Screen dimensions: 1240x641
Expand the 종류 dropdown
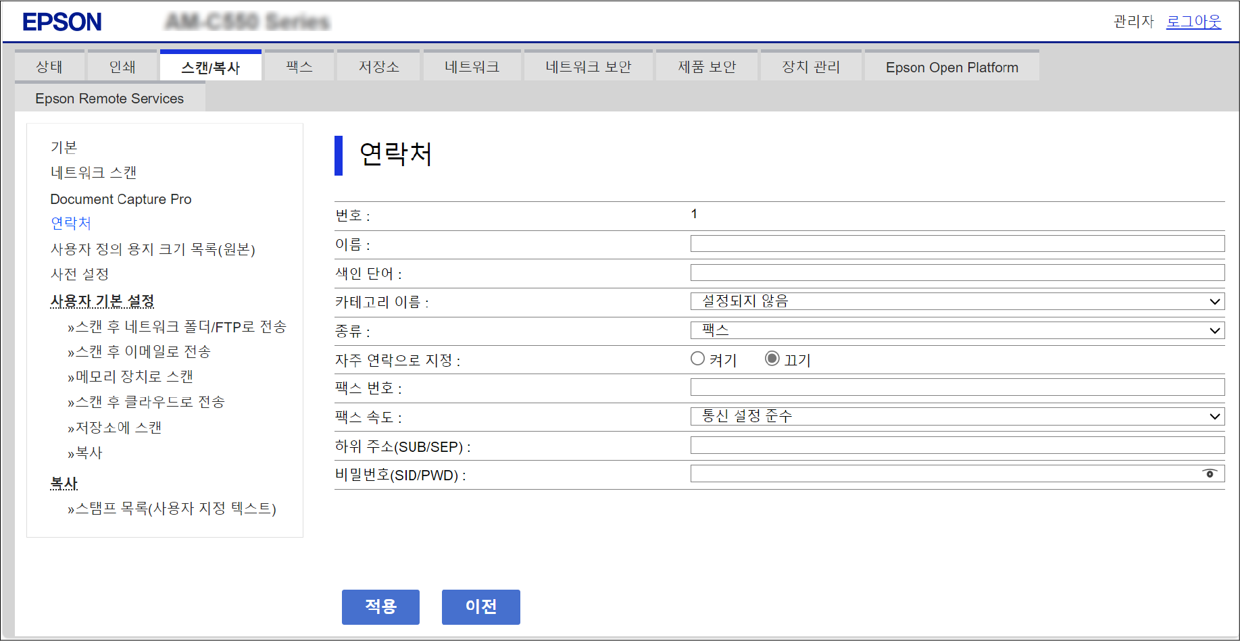[957, 330]
